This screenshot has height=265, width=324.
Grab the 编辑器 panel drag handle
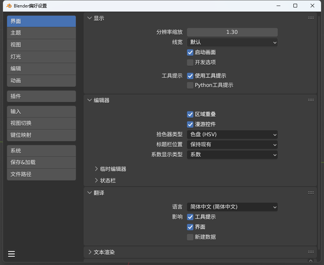311,100
